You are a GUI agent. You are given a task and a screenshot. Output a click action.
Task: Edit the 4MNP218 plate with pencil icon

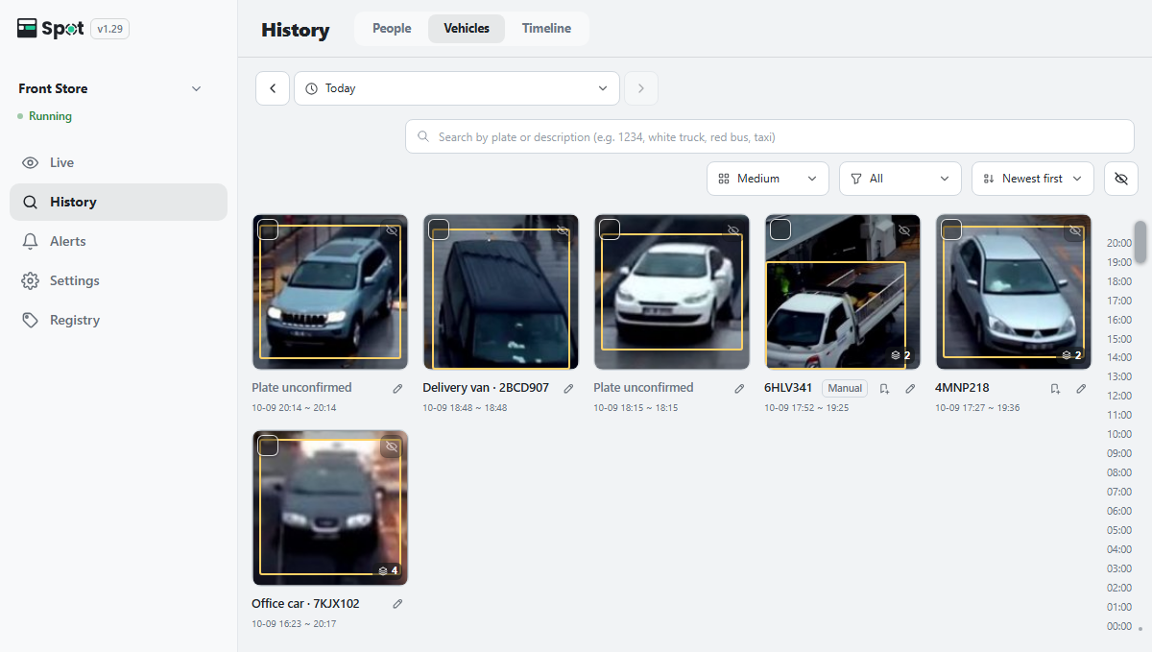[x=1081, y=389]
